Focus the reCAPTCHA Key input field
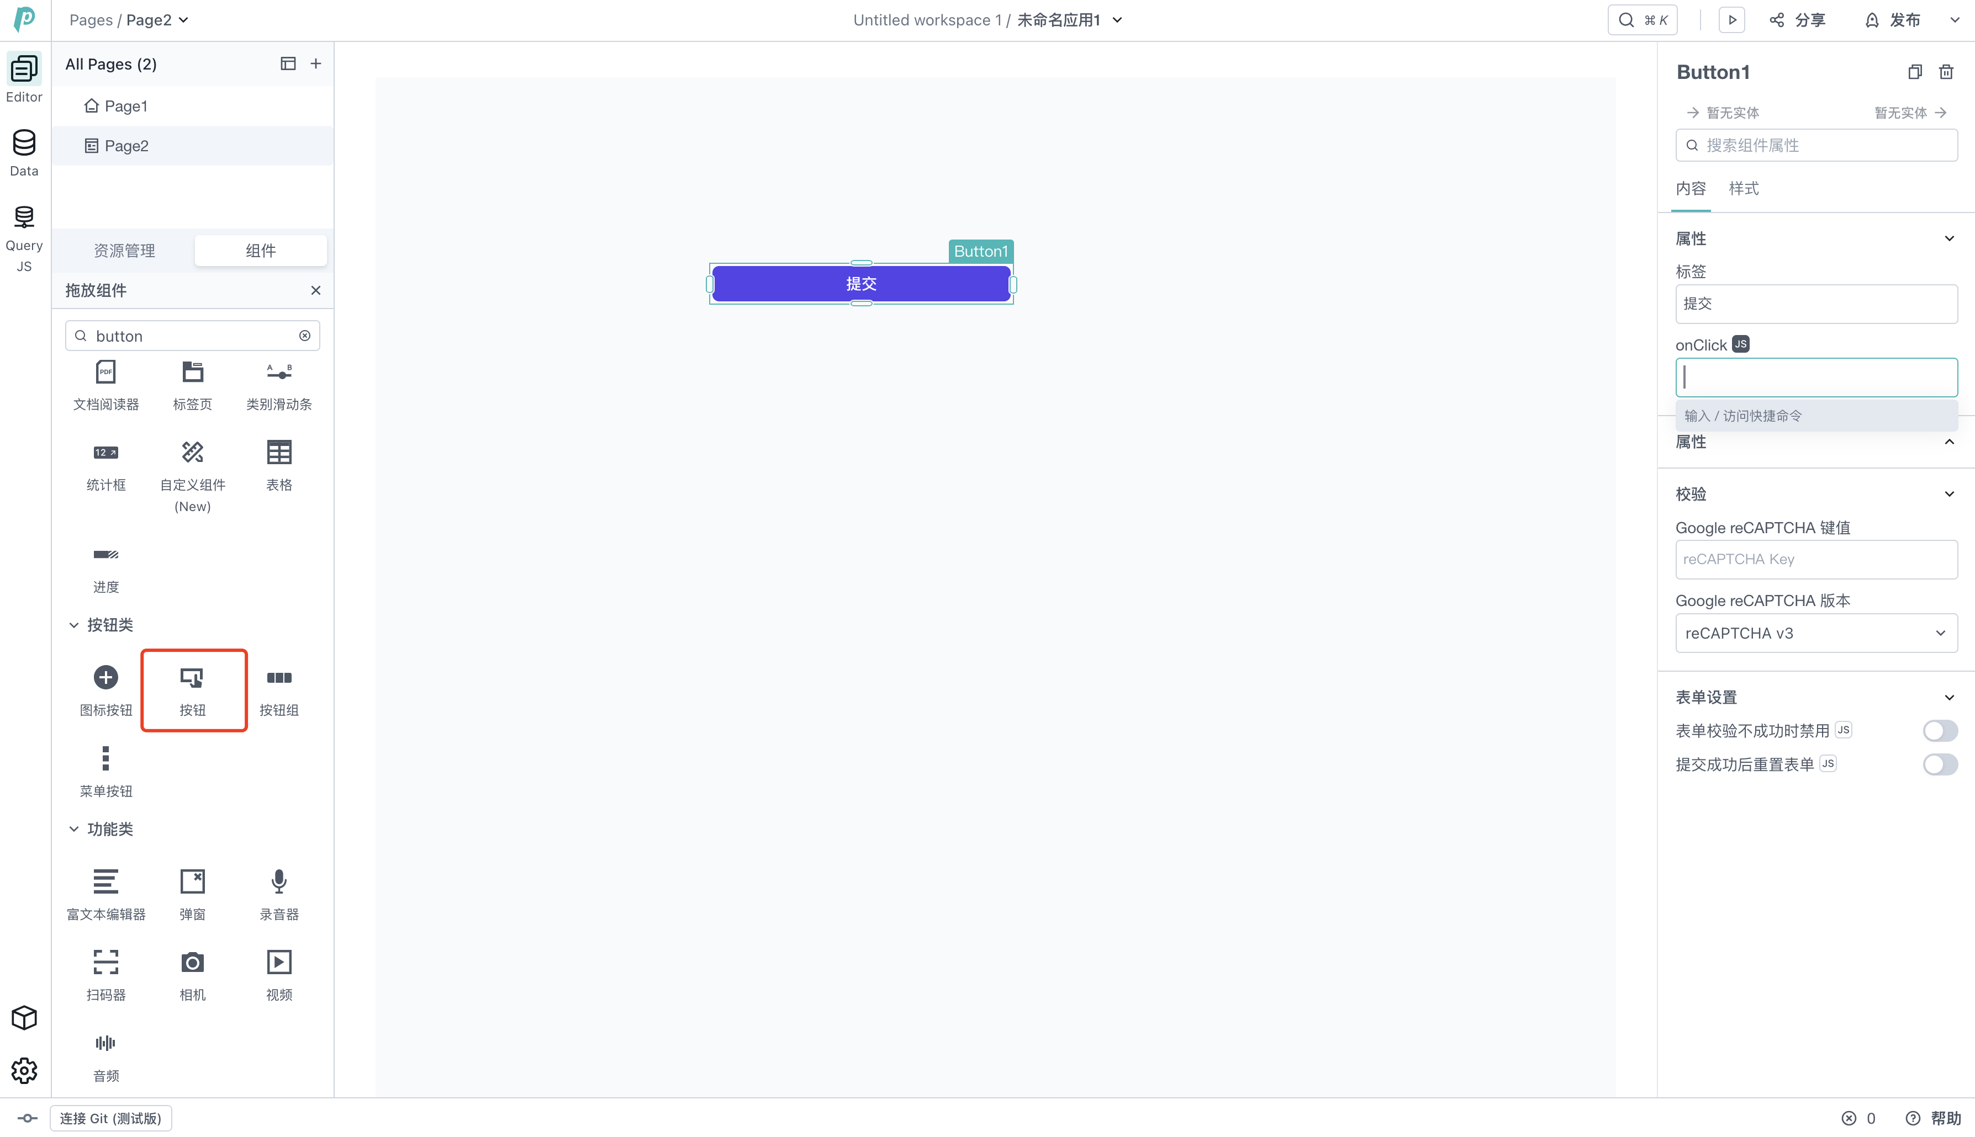Image resolution: width=1975 pixels, height=1137 pixels. (1816, 559)
